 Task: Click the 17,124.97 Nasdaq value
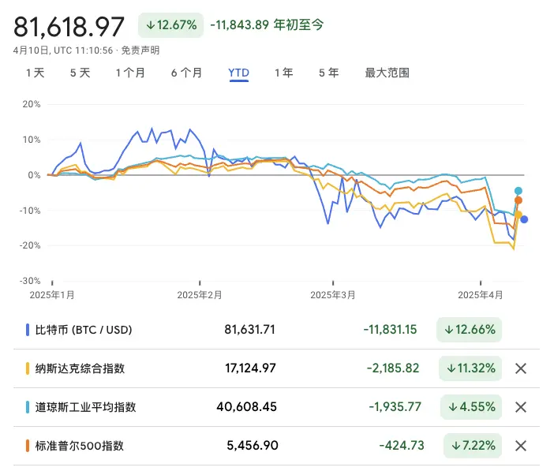[250, 368]
